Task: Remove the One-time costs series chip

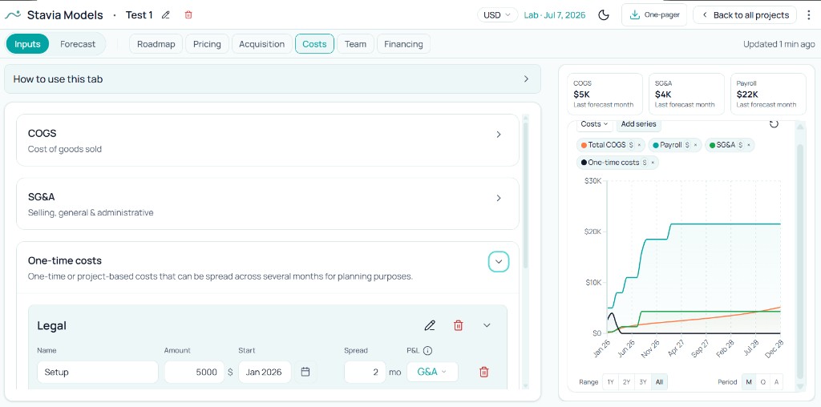Action: pos(653,163)
